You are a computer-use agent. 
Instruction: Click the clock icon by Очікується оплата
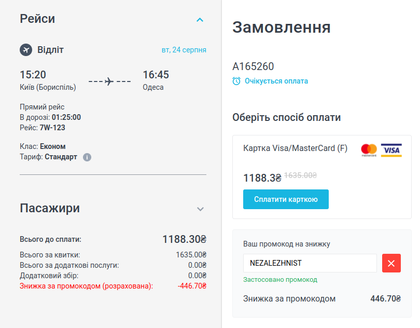[x=236, y=81]
